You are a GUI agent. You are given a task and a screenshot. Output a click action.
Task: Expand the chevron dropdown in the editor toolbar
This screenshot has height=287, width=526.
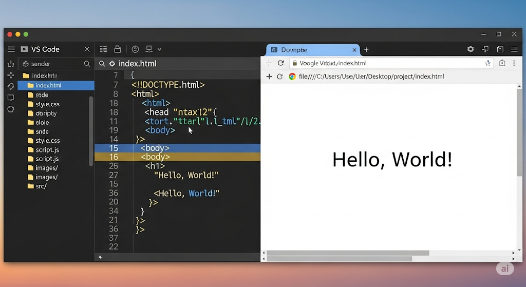tap(159, 49)
